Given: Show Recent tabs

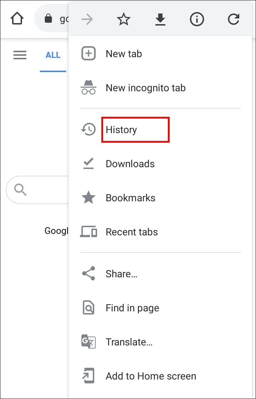Looking at the screenshot, I should [x=132, y=232].
